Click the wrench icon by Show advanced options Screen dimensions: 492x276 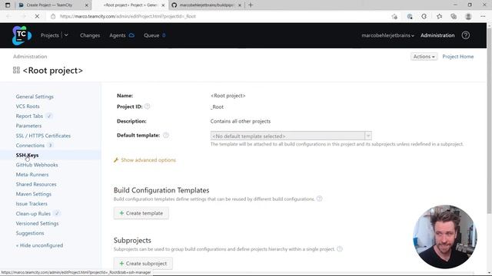coord(116,160)
